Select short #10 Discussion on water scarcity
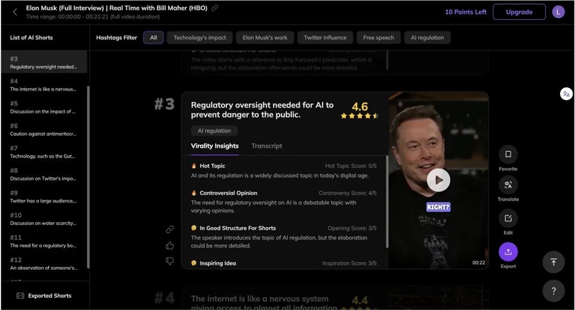 pyautogui.click(x=44, y=219)
